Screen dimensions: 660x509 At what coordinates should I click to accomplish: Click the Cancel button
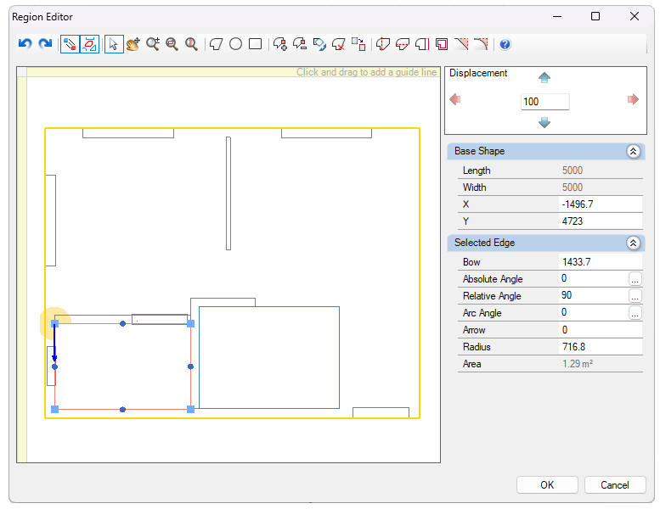pos(615,485)
